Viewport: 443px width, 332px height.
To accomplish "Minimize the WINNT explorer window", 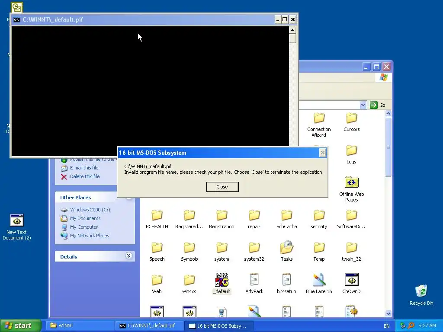I will coord(366,67).
